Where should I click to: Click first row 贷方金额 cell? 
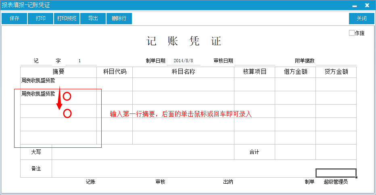tap(336, 84)
